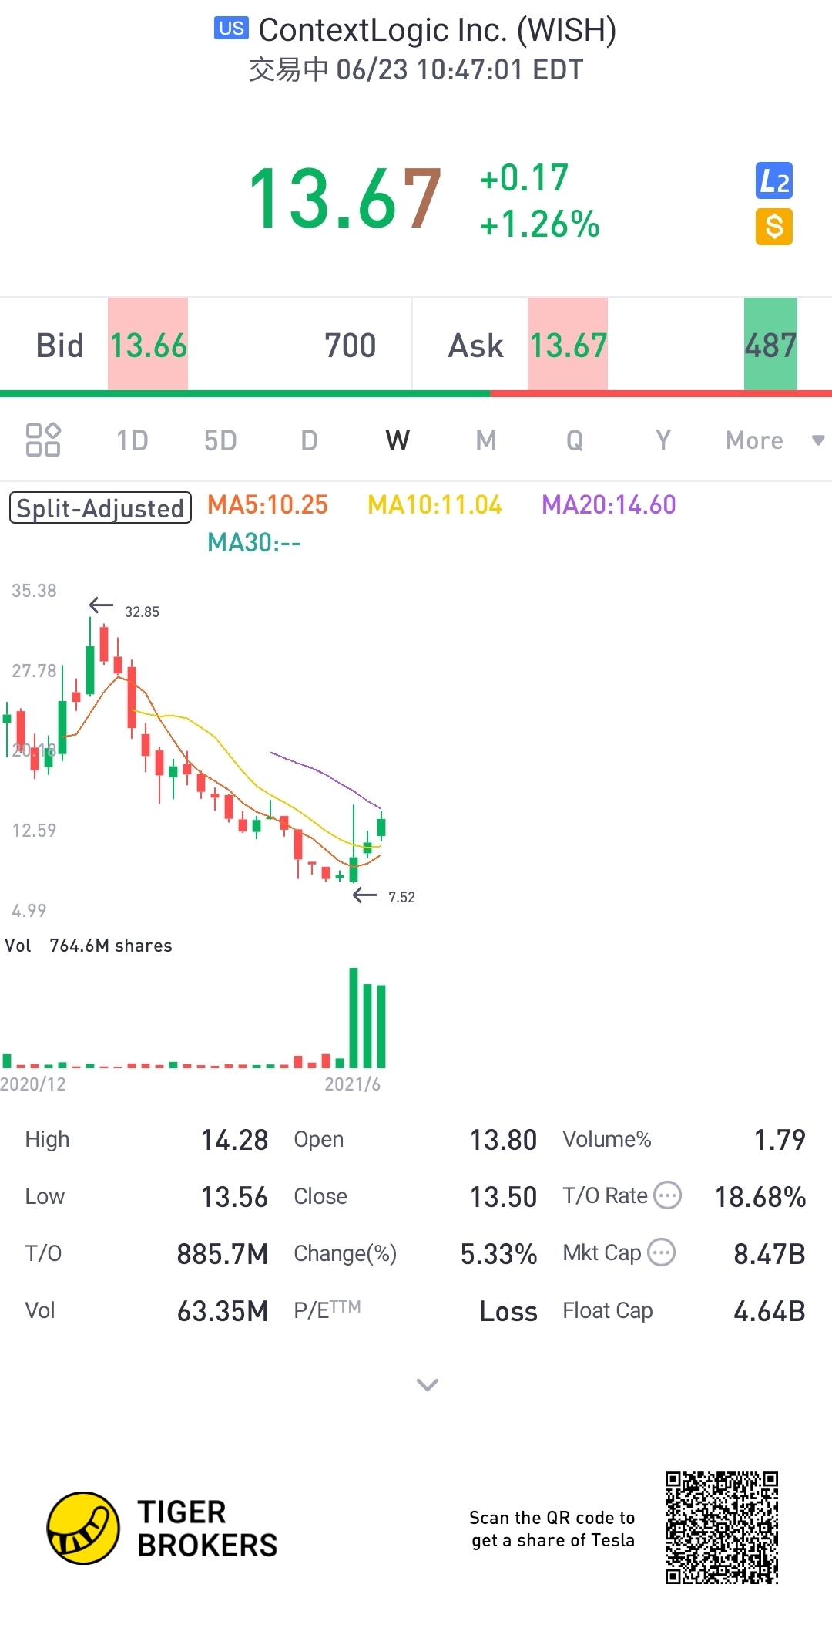Tap the MA20:14.60 indicator label
The image size is (832, 1635).
tap(609, 504)
